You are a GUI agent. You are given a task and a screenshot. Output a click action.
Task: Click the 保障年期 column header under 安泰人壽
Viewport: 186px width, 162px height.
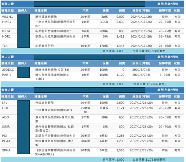pyautogui.click(x=165, y=97)
